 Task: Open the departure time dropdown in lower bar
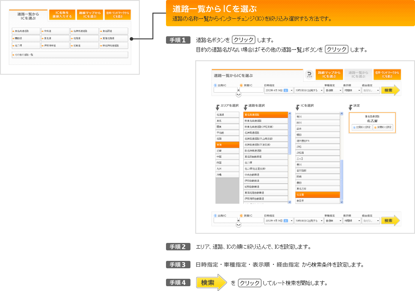[309, 221]
